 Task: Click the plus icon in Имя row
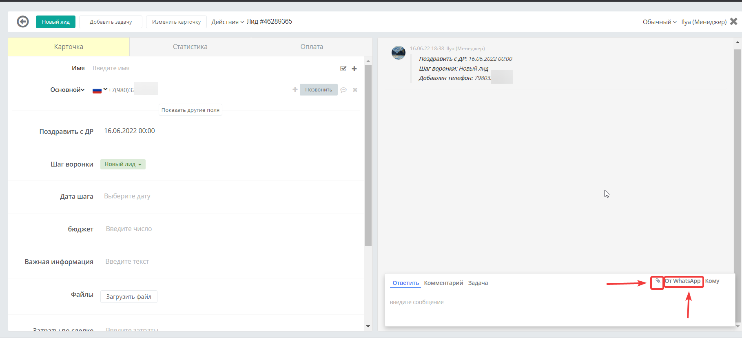(x=354, y=69)
